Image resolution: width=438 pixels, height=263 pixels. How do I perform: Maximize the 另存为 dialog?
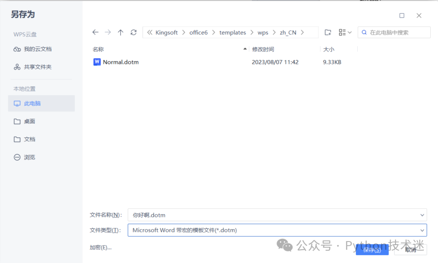tap(401, 16)
